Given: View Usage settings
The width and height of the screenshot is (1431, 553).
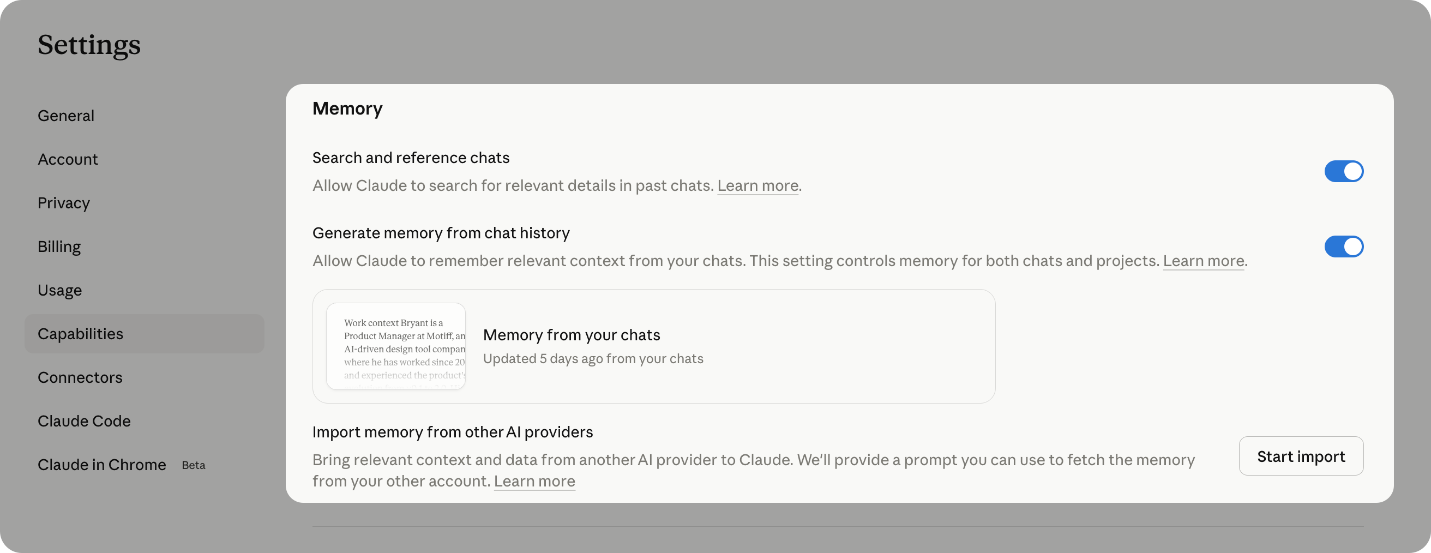Looking at the screenshot, I should click(x=59, y=290).
